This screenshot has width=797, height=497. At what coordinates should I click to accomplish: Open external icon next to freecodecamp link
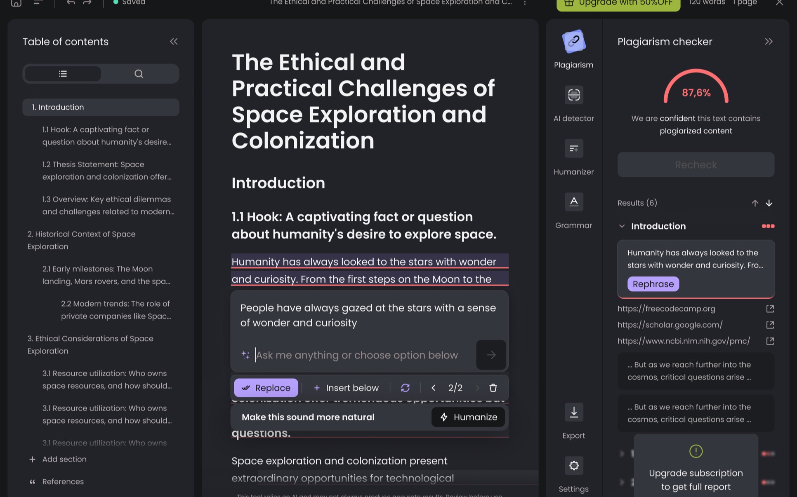770,309
